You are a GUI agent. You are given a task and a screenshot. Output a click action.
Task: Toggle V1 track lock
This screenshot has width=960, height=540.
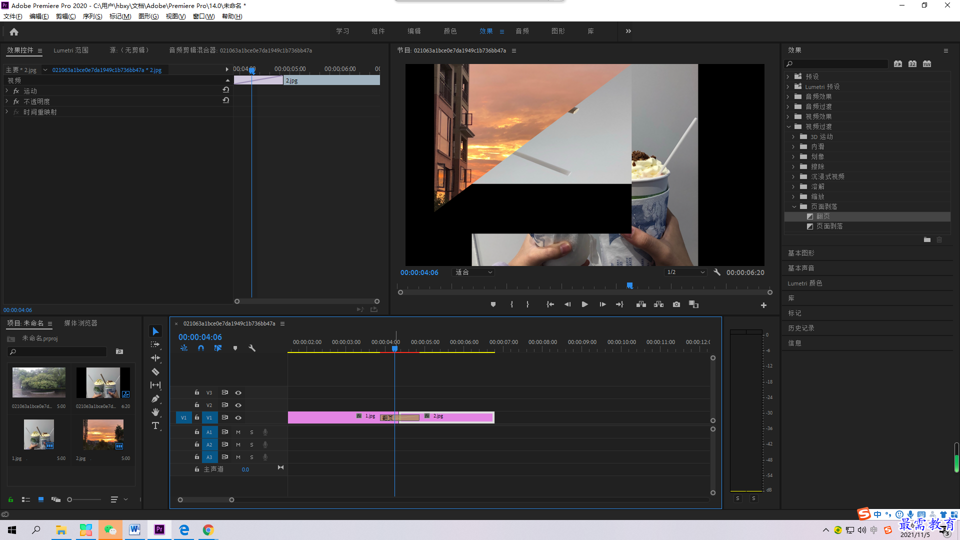tap(197, 417)
